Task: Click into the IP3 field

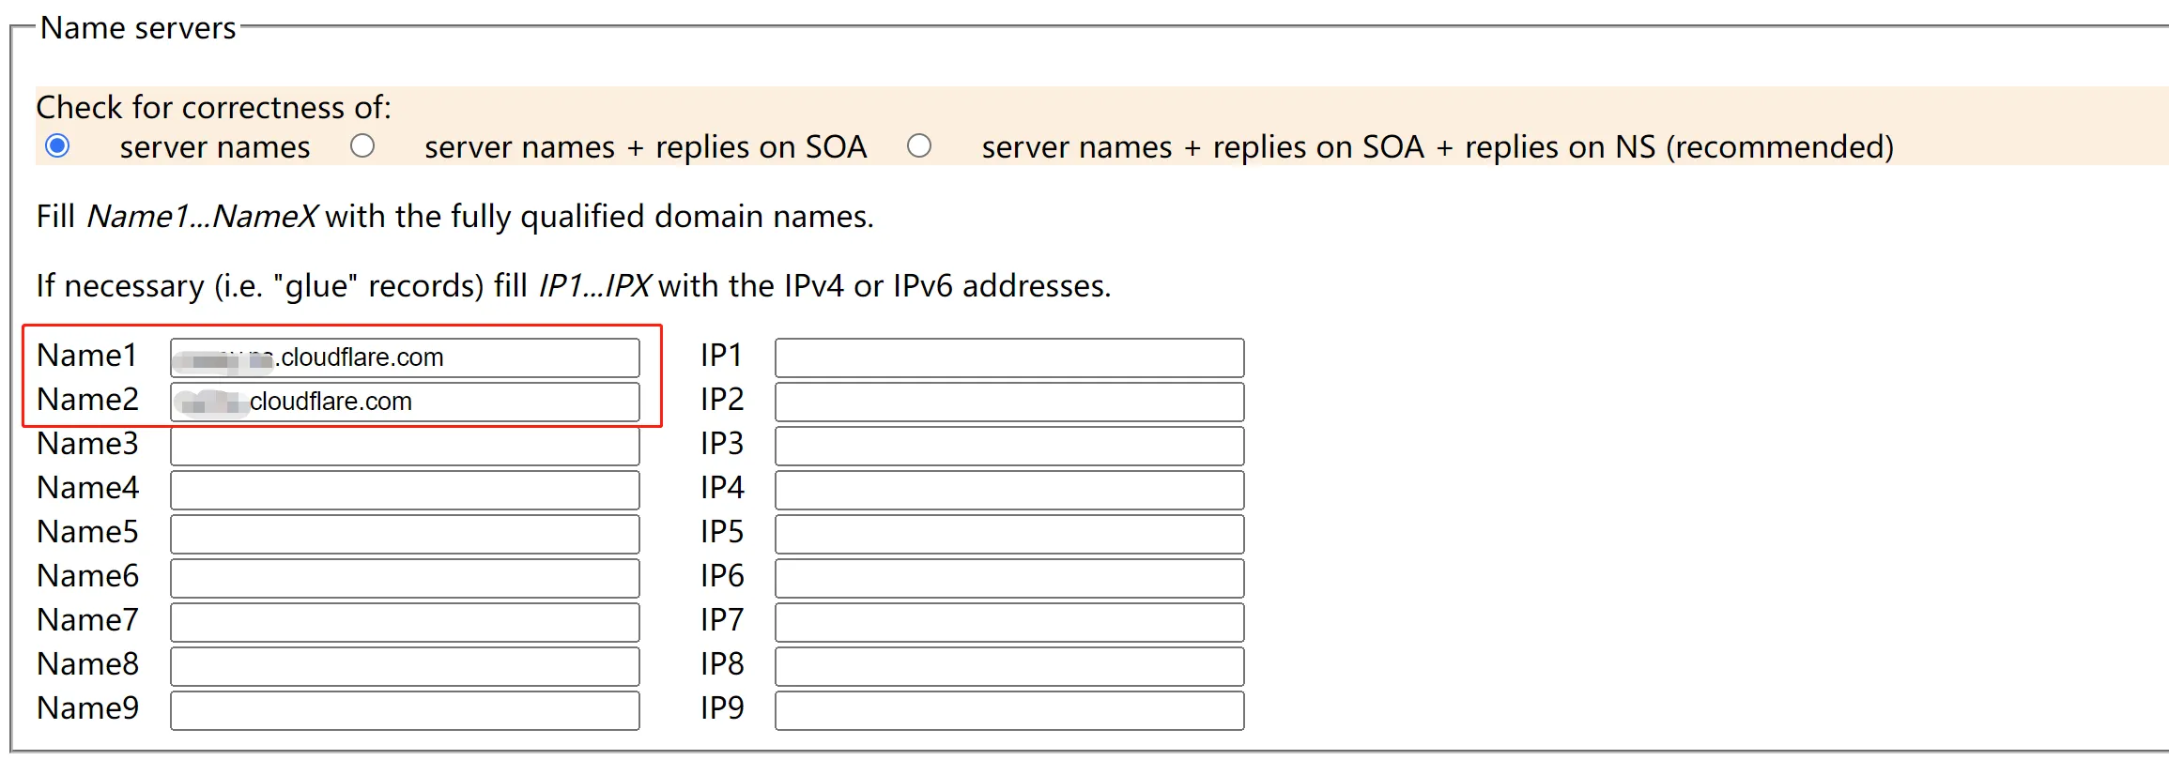Action: click(1009, 446)
